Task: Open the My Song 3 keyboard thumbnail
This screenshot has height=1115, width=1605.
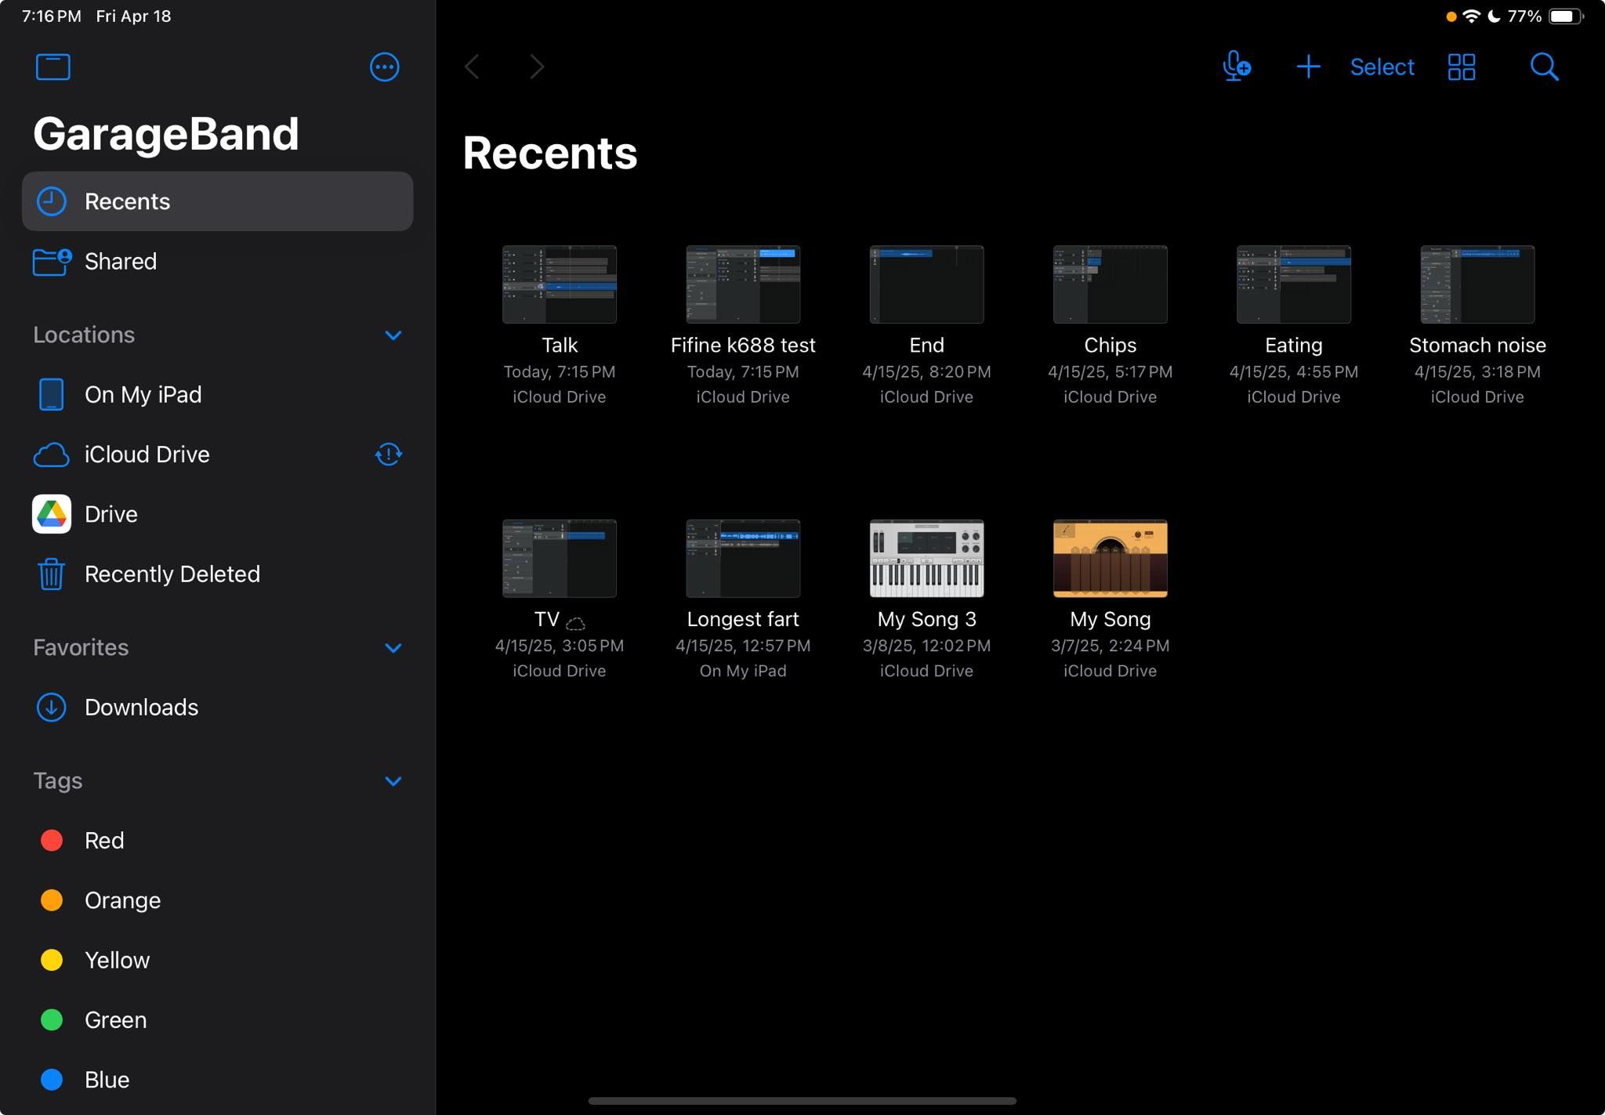Action: tap(926, 559)
